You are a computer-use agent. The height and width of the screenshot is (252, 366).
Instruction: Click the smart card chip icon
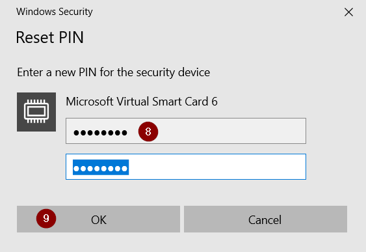pos(36,112)
